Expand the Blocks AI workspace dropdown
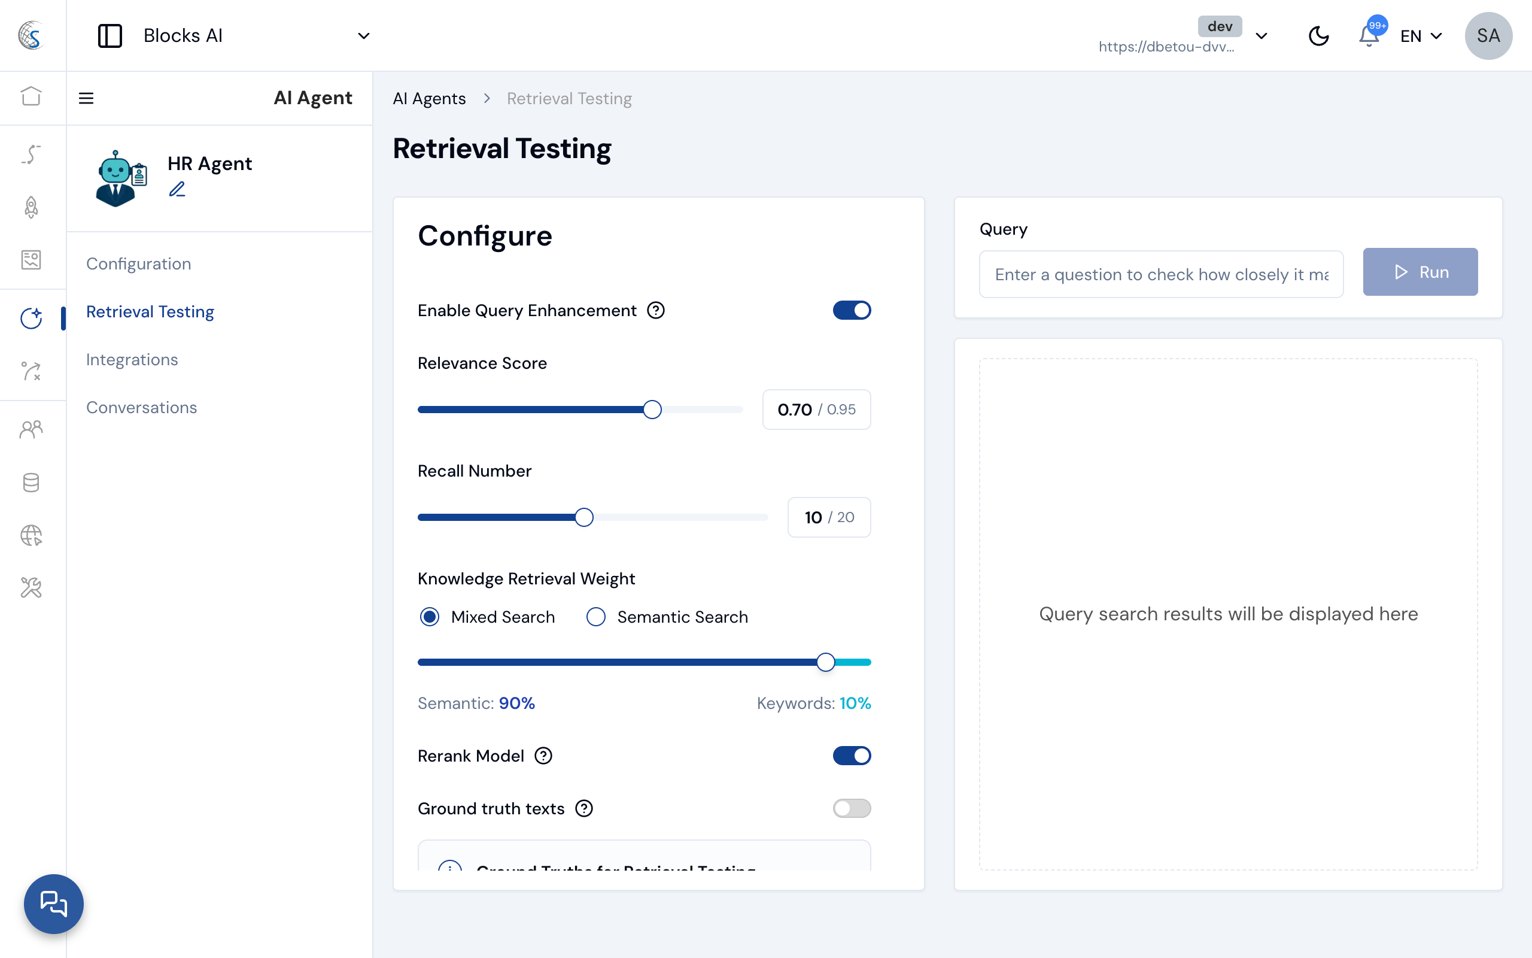1532x958 pixels. [364, 35]
